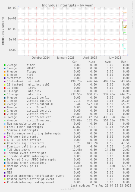Click the 15-edge ata_piix legend entry
The height and width of the screenshot is (192, 135).
(x=24, y=95)
